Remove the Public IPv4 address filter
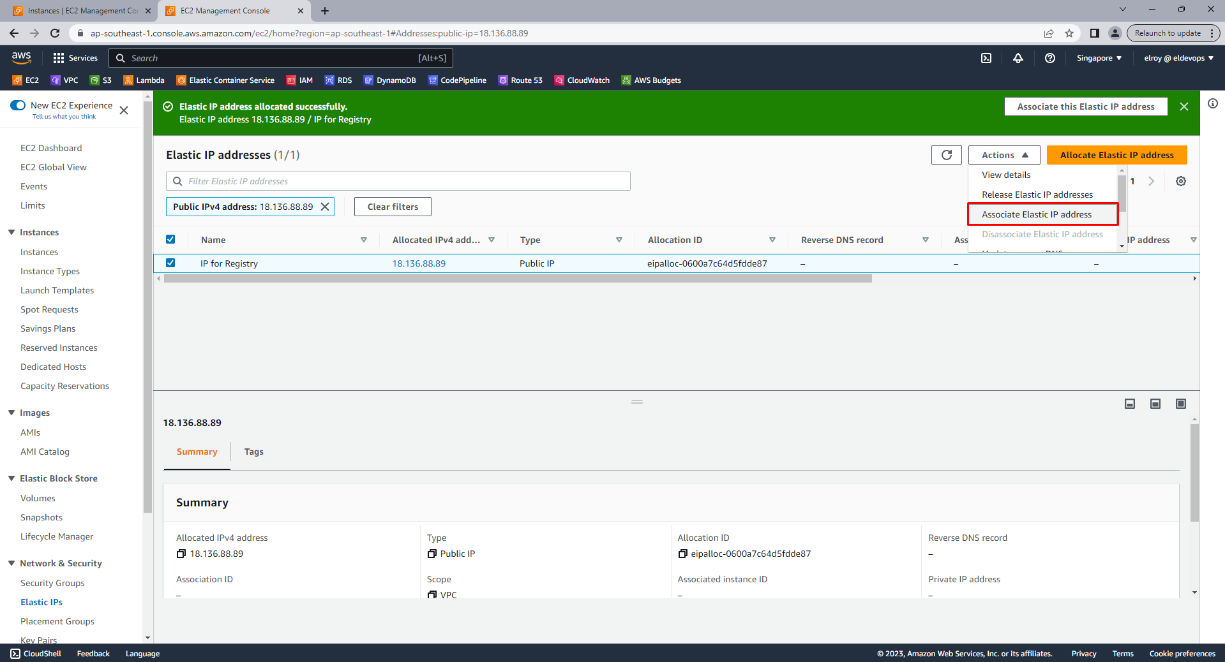1225x662 pixels. (325, 207)
